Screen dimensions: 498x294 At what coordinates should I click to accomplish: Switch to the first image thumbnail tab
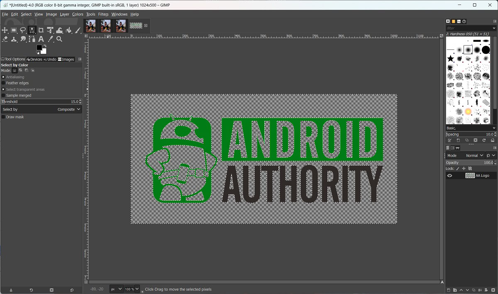[90, 26]
